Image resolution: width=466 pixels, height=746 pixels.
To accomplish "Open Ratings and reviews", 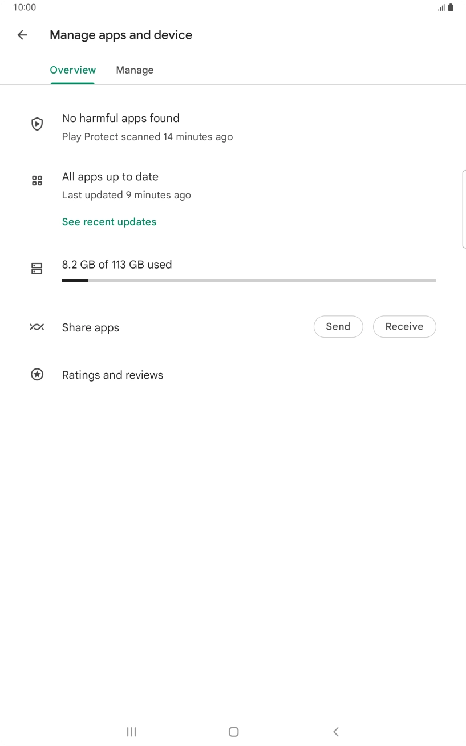I will (x=112, y=375).
